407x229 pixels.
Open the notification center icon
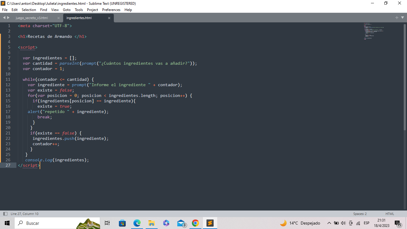tap(398, 223)
